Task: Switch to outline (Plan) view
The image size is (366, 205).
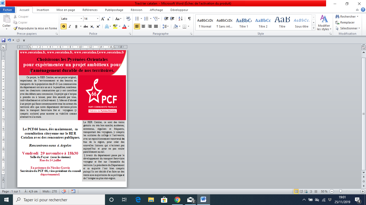Action: click(x=311, y=191)
